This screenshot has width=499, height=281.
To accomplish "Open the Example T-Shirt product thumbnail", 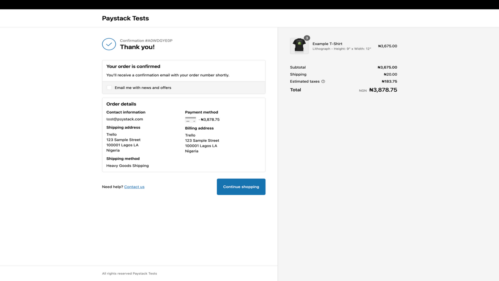I will [299, 46].
